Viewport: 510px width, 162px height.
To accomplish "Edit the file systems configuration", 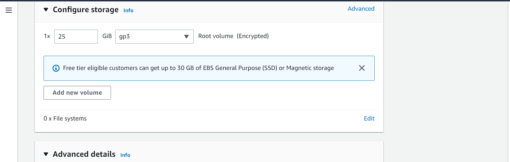I will tap(369, 118).
